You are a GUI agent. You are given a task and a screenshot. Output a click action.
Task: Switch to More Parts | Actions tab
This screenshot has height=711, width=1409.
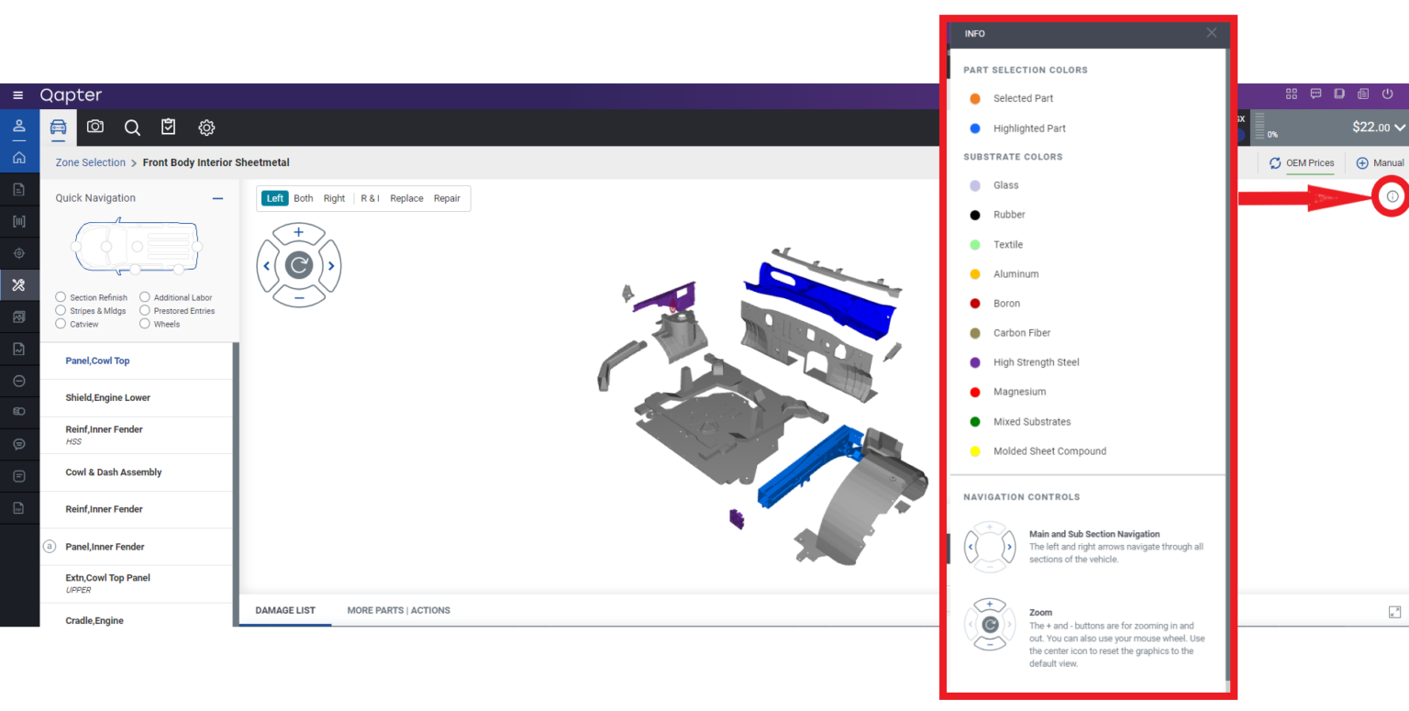tap(398, 610)
